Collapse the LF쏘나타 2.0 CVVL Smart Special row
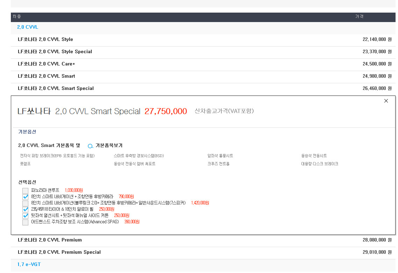Image resolution: width=398 pixels, height=273 pixels. point(203,89)
